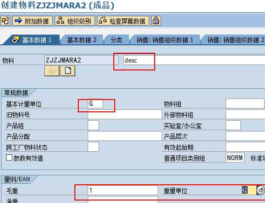Click the greyed-out arrow icon below material

click(x=52, y=71)
